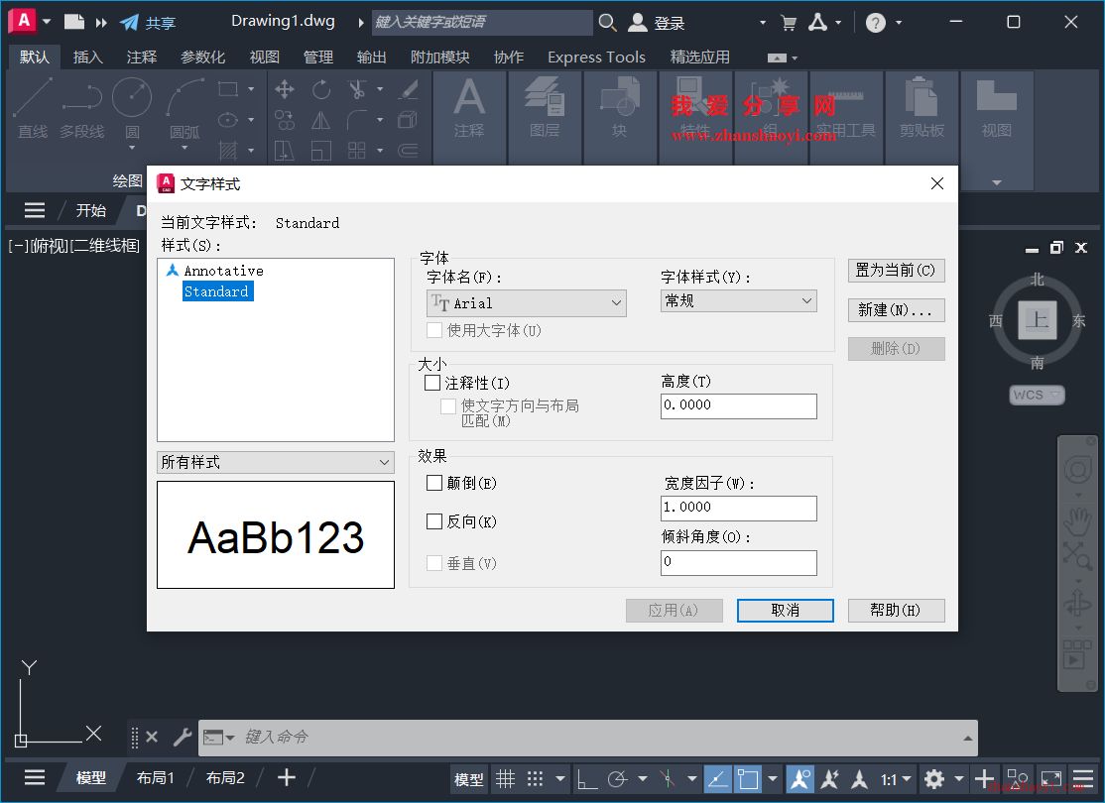Viewport: 1105px width, 803px height.
Task: Toggle the grid display in status bar
Action: [505, 779]
